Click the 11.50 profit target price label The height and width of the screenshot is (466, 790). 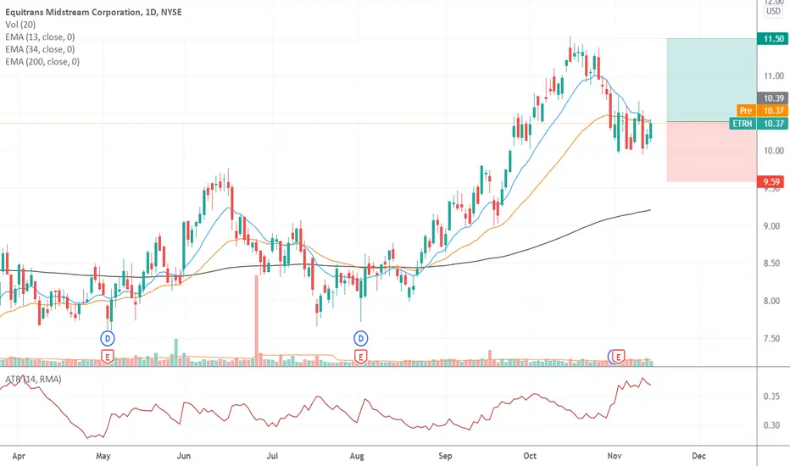773,39
